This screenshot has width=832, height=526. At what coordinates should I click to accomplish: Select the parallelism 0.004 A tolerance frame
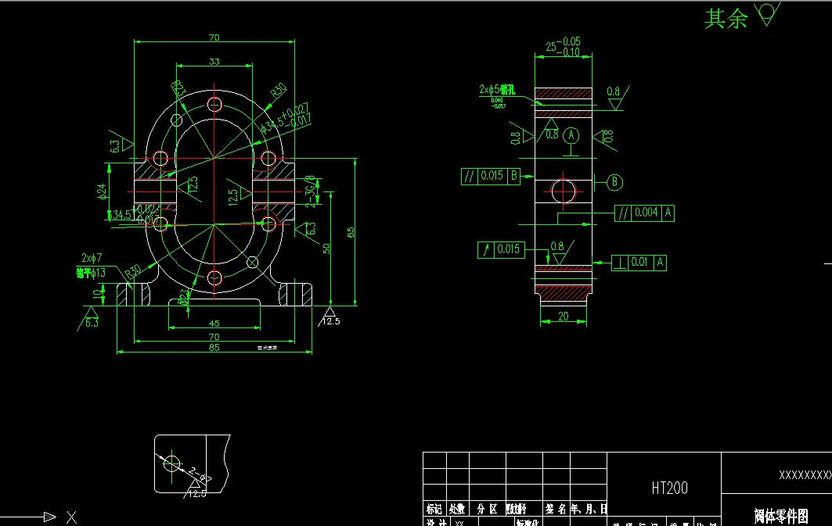(x=644, y=213)
